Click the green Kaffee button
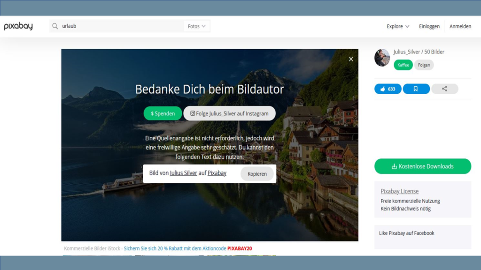The image size is (481, 270). click(x=403, y=65)
